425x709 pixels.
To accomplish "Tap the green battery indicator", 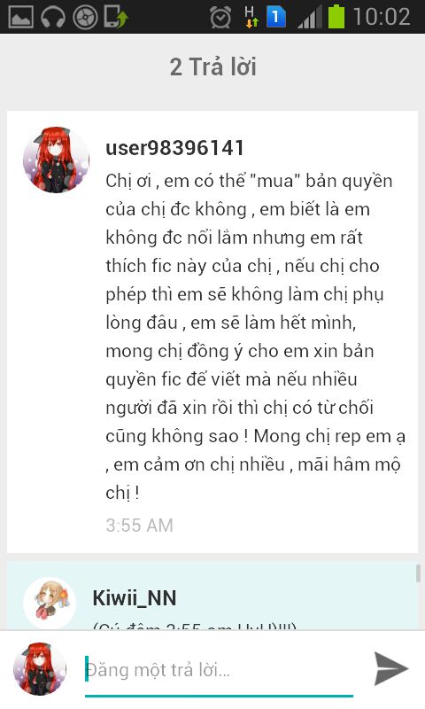I will click(336, 17).
